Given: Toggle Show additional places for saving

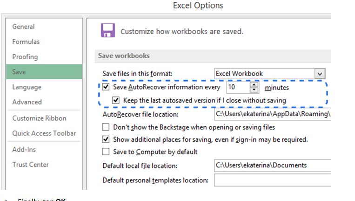Looking at the screenshot, I should tap(106, 139).
